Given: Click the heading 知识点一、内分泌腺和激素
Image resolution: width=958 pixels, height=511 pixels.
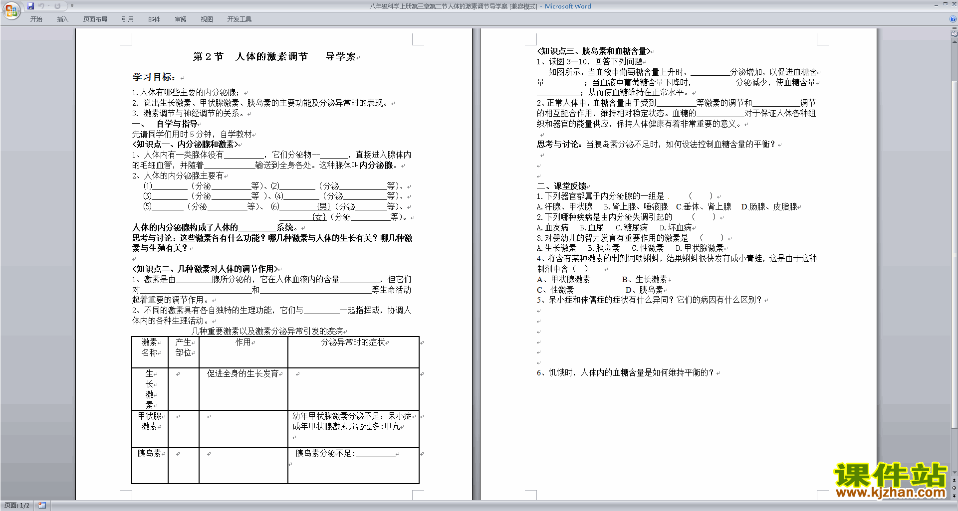Looking at the screenshot, I should point(185,145).
